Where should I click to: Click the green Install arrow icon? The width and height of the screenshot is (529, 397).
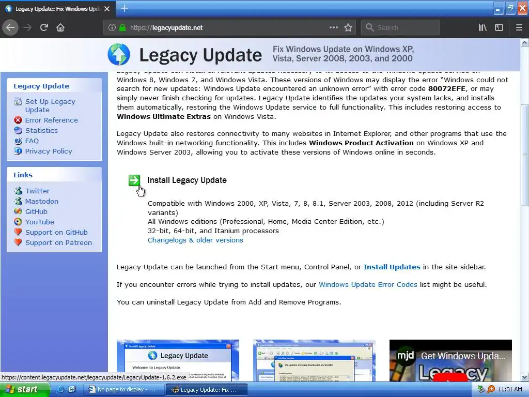pos(134,180)
